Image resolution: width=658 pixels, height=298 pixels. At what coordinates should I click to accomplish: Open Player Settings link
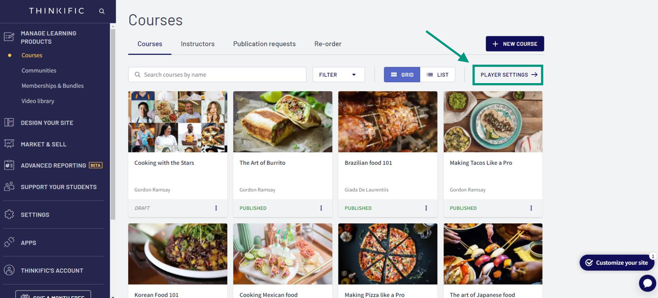[508, 75]
